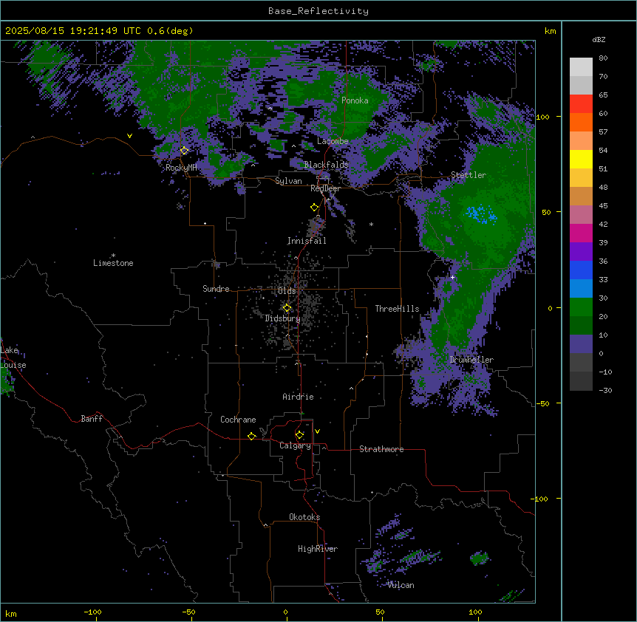The width and height of the screenshot is (637, 622).
Task: Click the bright green swatch below 30
Action: click(581, 307)
